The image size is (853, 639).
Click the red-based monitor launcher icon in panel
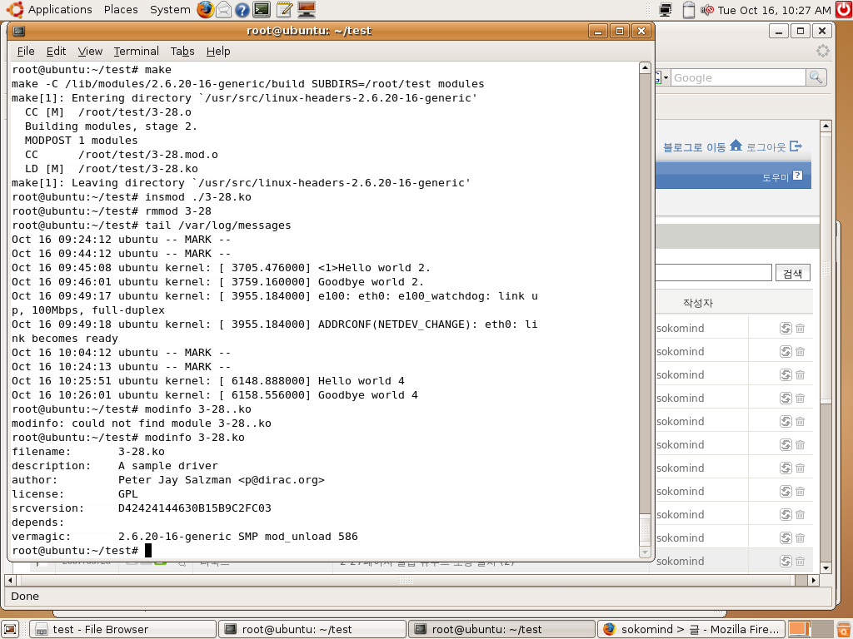pos(307,9)
